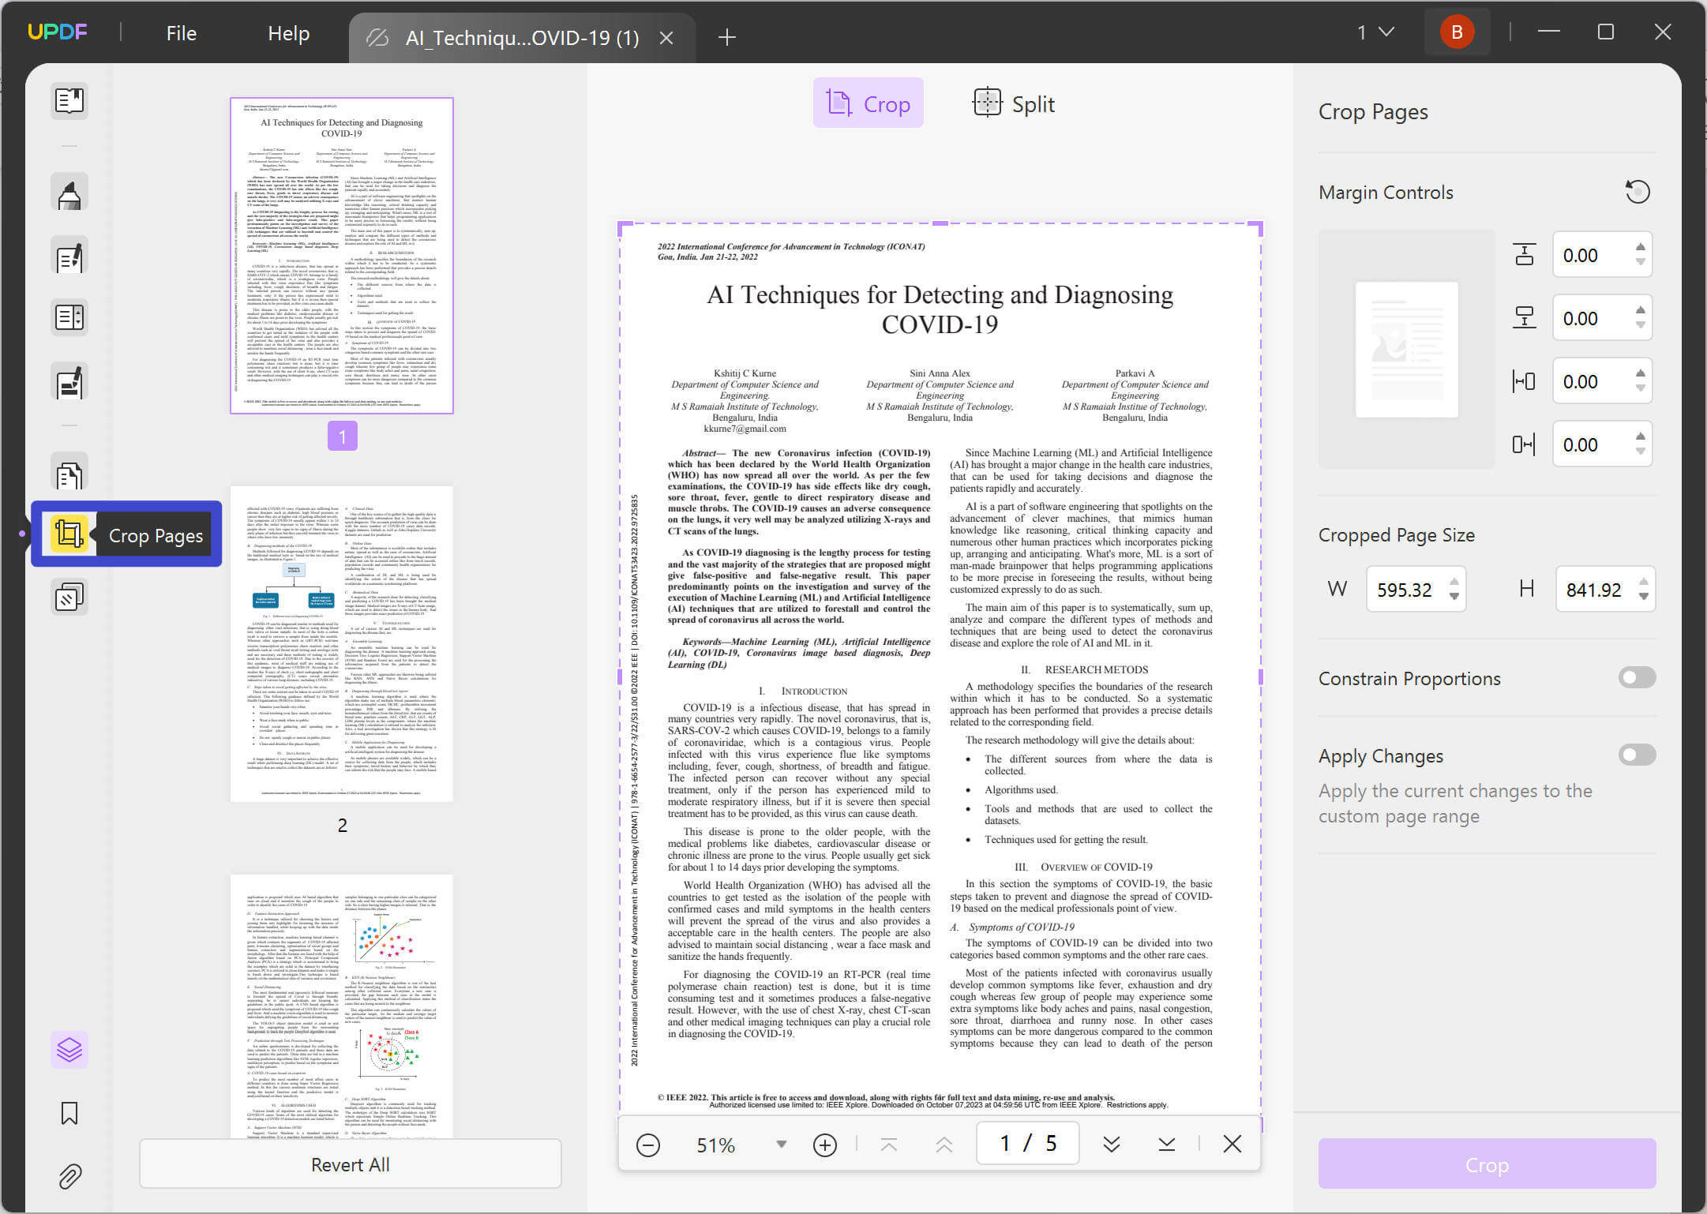Enable Apply Changes toggle
This screenshot has width=1707, height=1214.
click(1636, 755)
